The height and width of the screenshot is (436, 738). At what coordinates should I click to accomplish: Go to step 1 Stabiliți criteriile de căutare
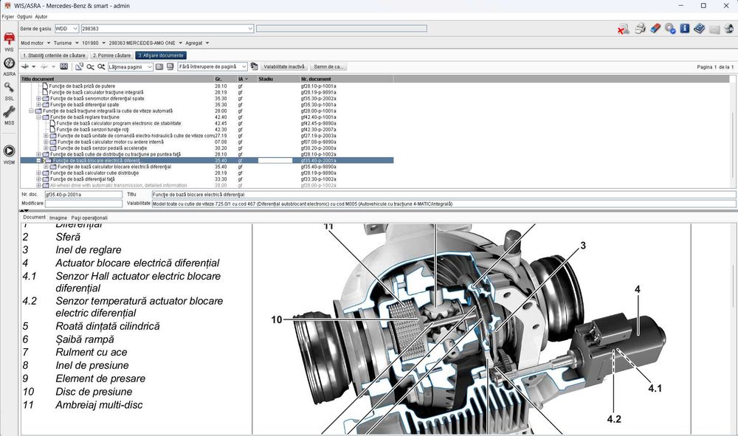tap(54, 55)
